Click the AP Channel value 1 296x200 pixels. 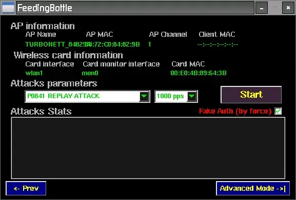(149, 45)
